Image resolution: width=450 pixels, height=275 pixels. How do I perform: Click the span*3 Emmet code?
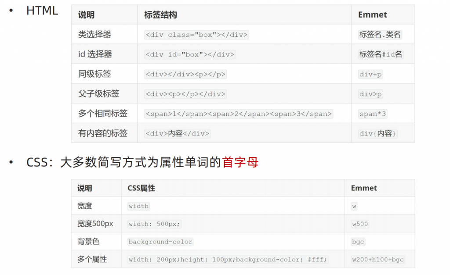373,114
